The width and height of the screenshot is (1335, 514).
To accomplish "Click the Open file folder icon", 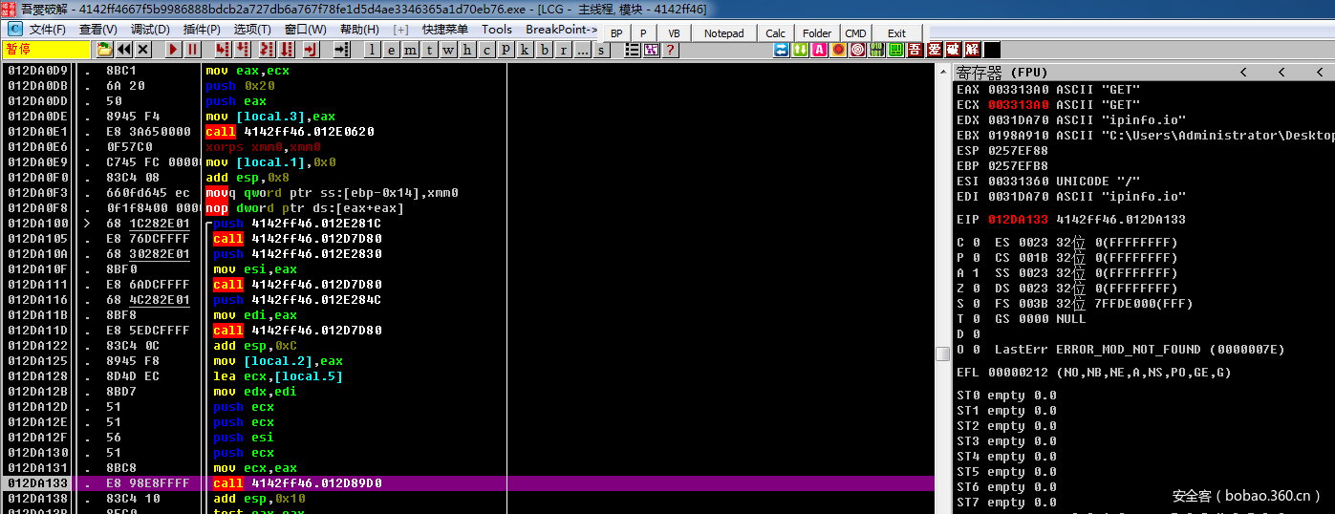I will click(104, 50).
